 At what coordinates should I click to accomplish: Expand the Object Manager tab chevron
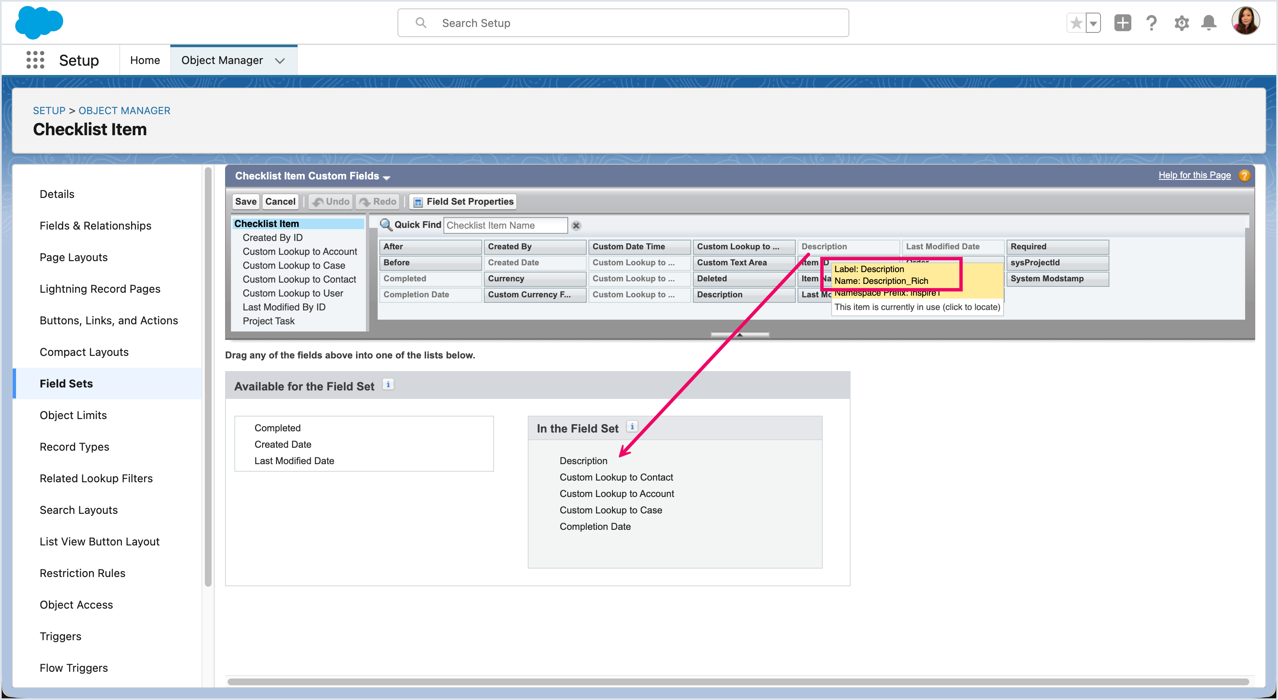tap(280, 61)
